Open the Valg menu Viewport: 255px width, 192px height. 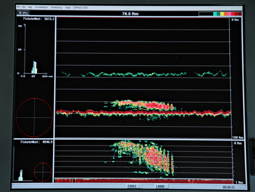(30, 7)
